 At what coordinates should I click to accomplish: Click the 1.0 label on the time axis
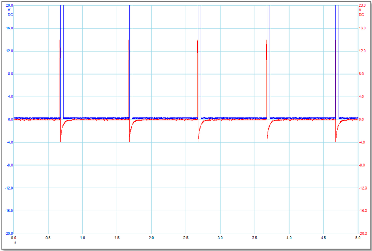[82, 238]
